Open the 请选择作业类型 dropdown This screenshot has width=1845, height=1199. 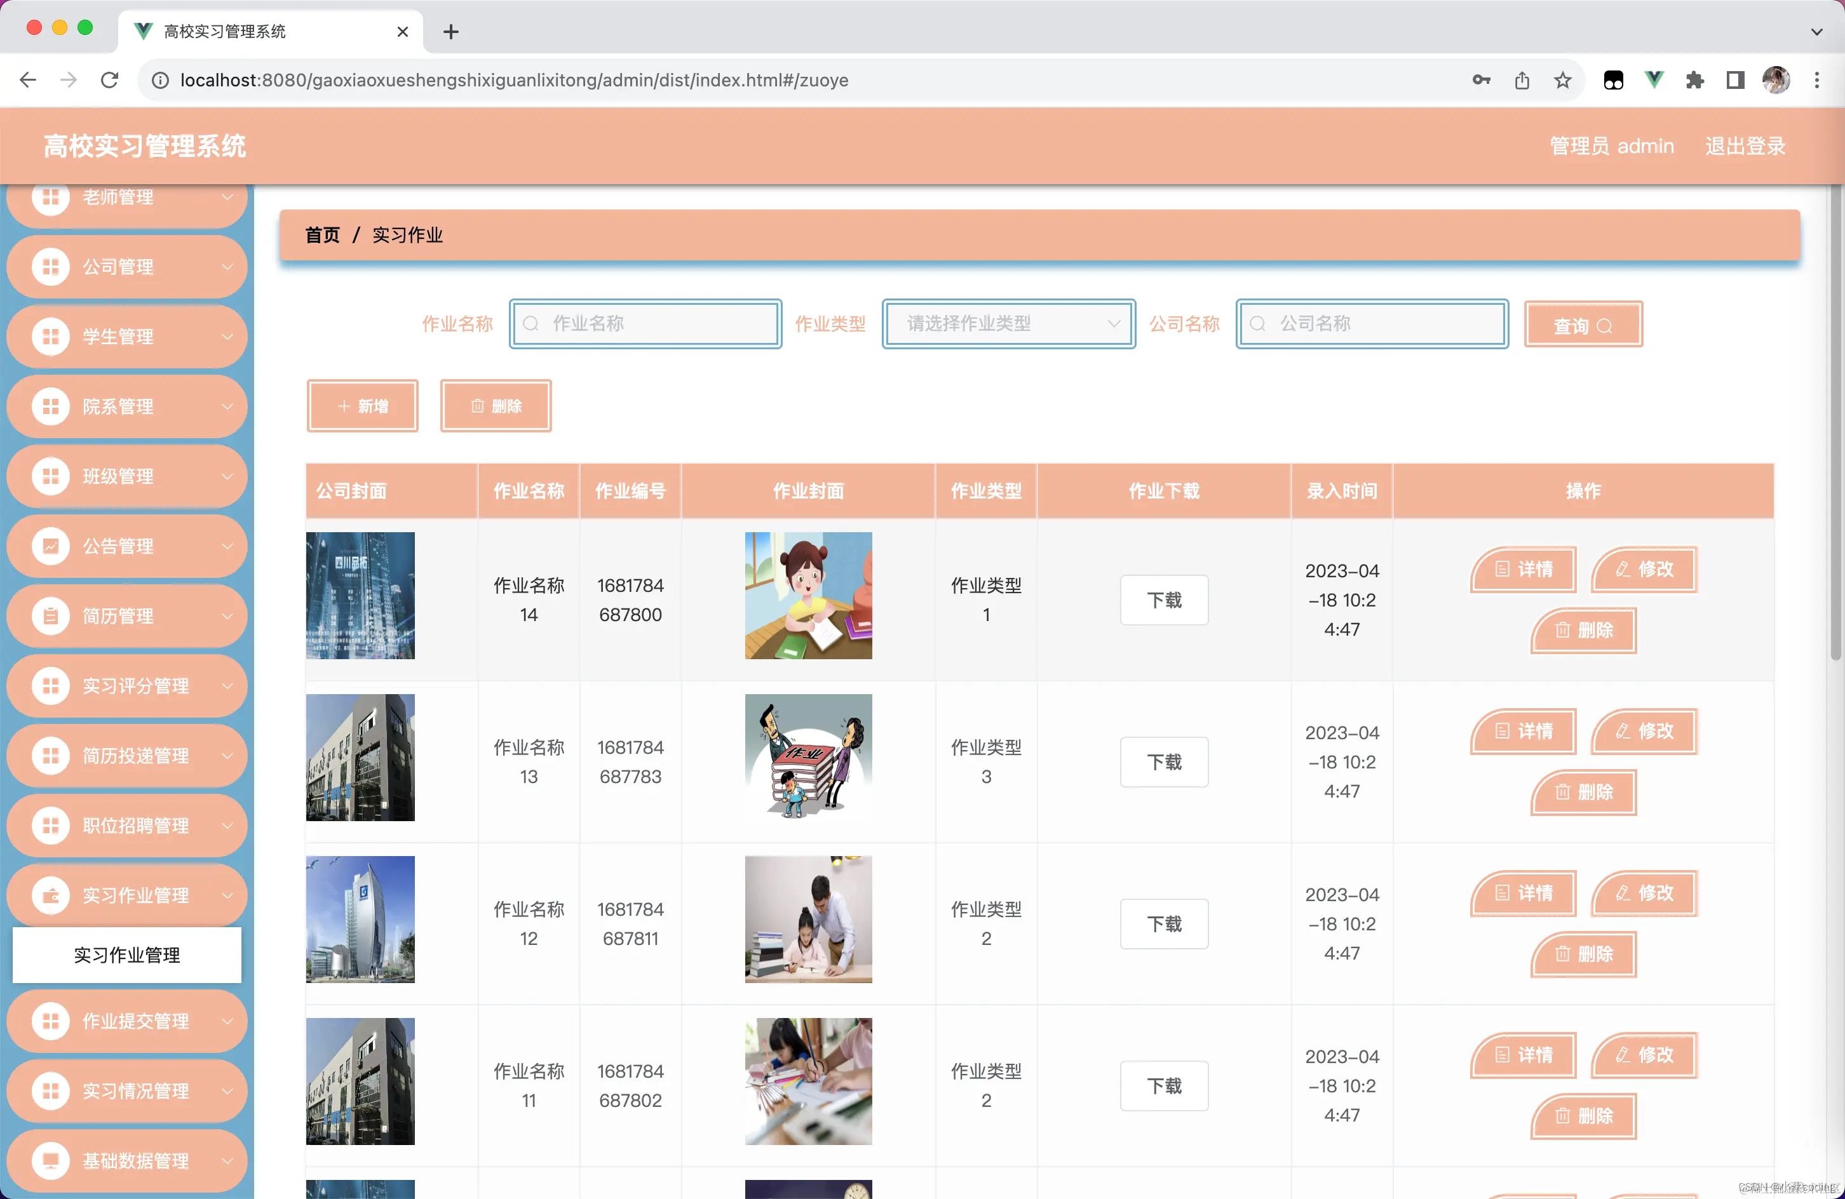1008,324
